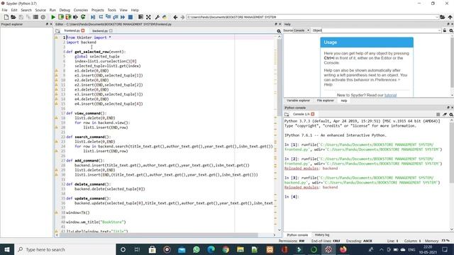Image resolution: width=454 pixels, height=255 pixels.
Task: Open the Help pane options
Action: pos(451,30)
